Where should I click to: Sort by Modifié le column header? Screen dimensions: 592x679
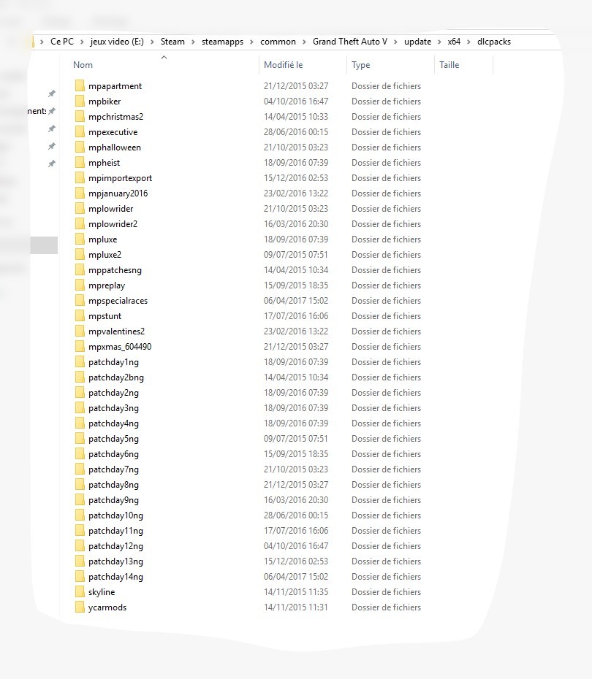pos(283,64)
